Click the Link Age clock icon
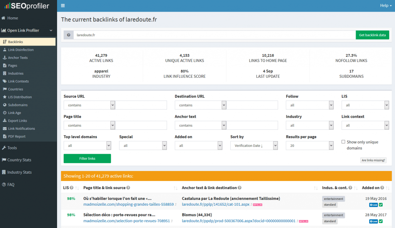The image size is (395, 228). coord(5,113)
